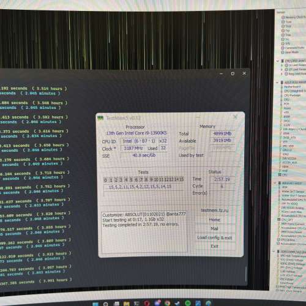This screenshot has width=306, height=306.
Task: Launch Google Chrome from the taskbar
Action: [167, 303]
